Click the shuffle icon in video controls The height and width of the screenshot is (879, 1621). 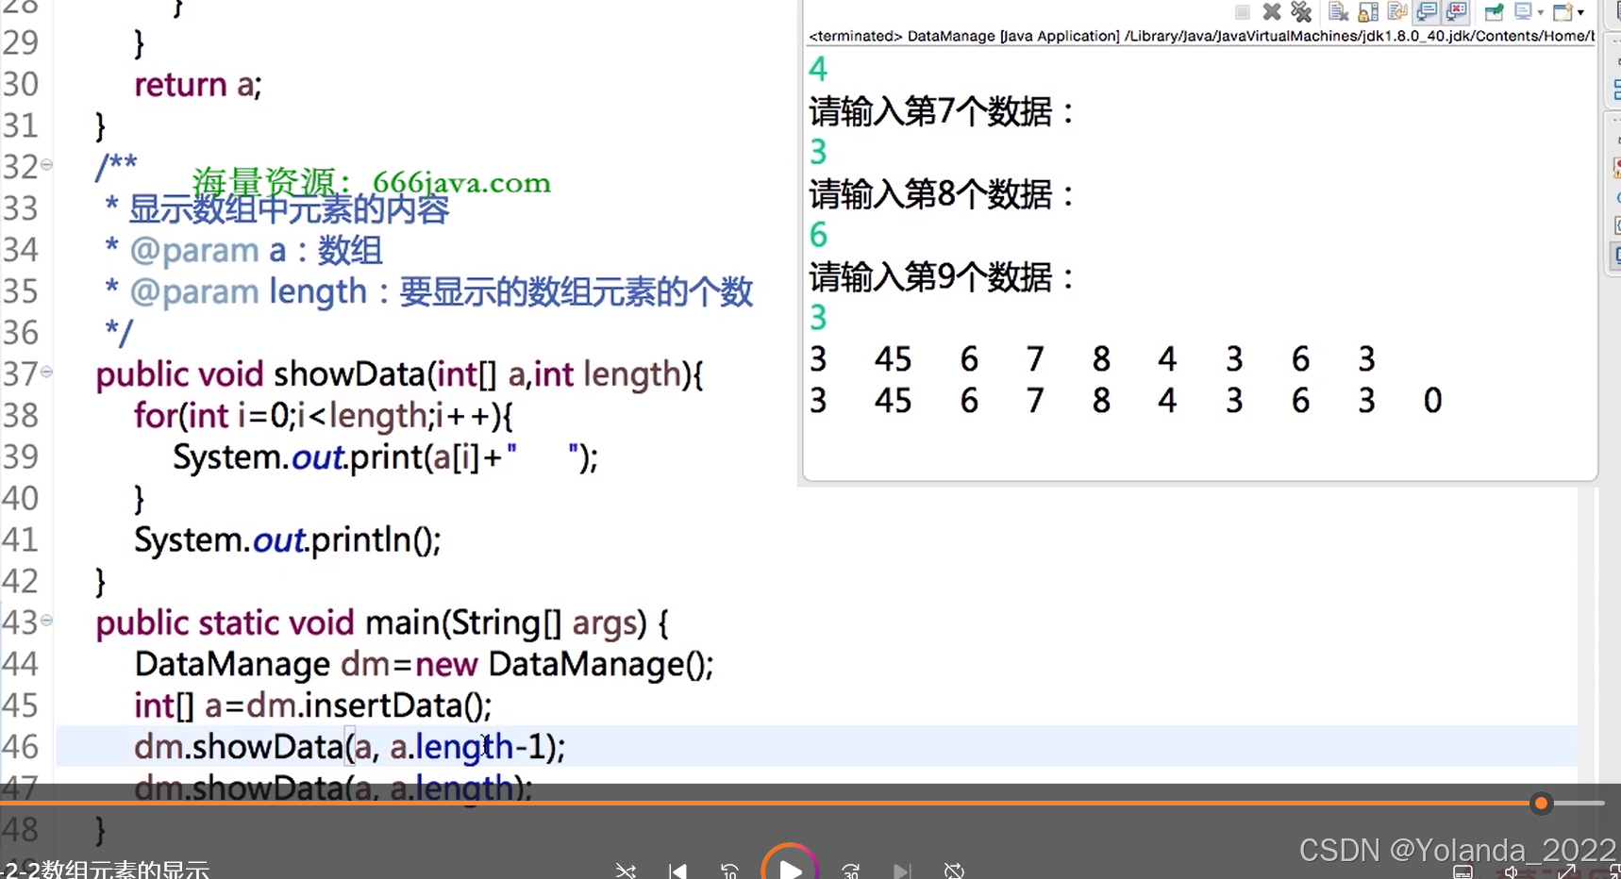click(626, 871)
